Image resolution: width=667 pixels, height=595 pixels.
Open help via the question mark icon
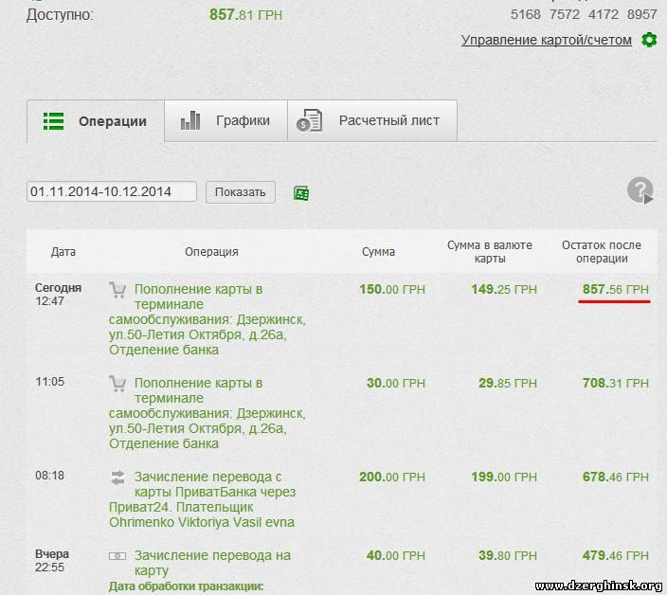[640, 190]
